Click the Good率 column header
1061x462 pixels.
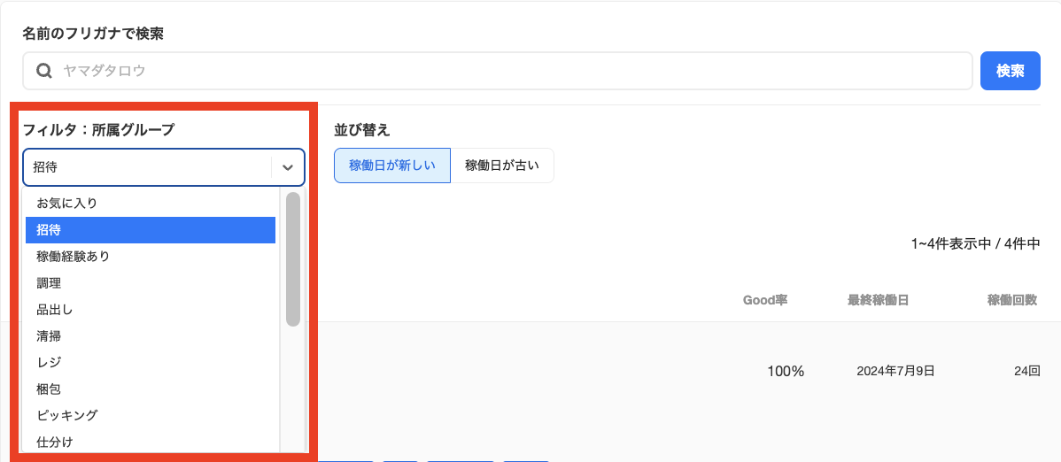tap(765, 300)
